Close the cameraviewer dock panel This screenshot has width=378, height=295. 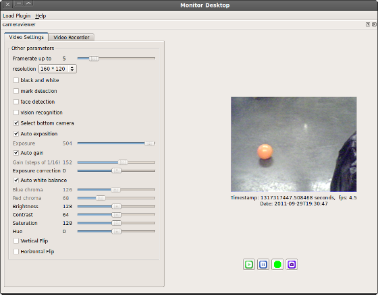coord(374,24)
